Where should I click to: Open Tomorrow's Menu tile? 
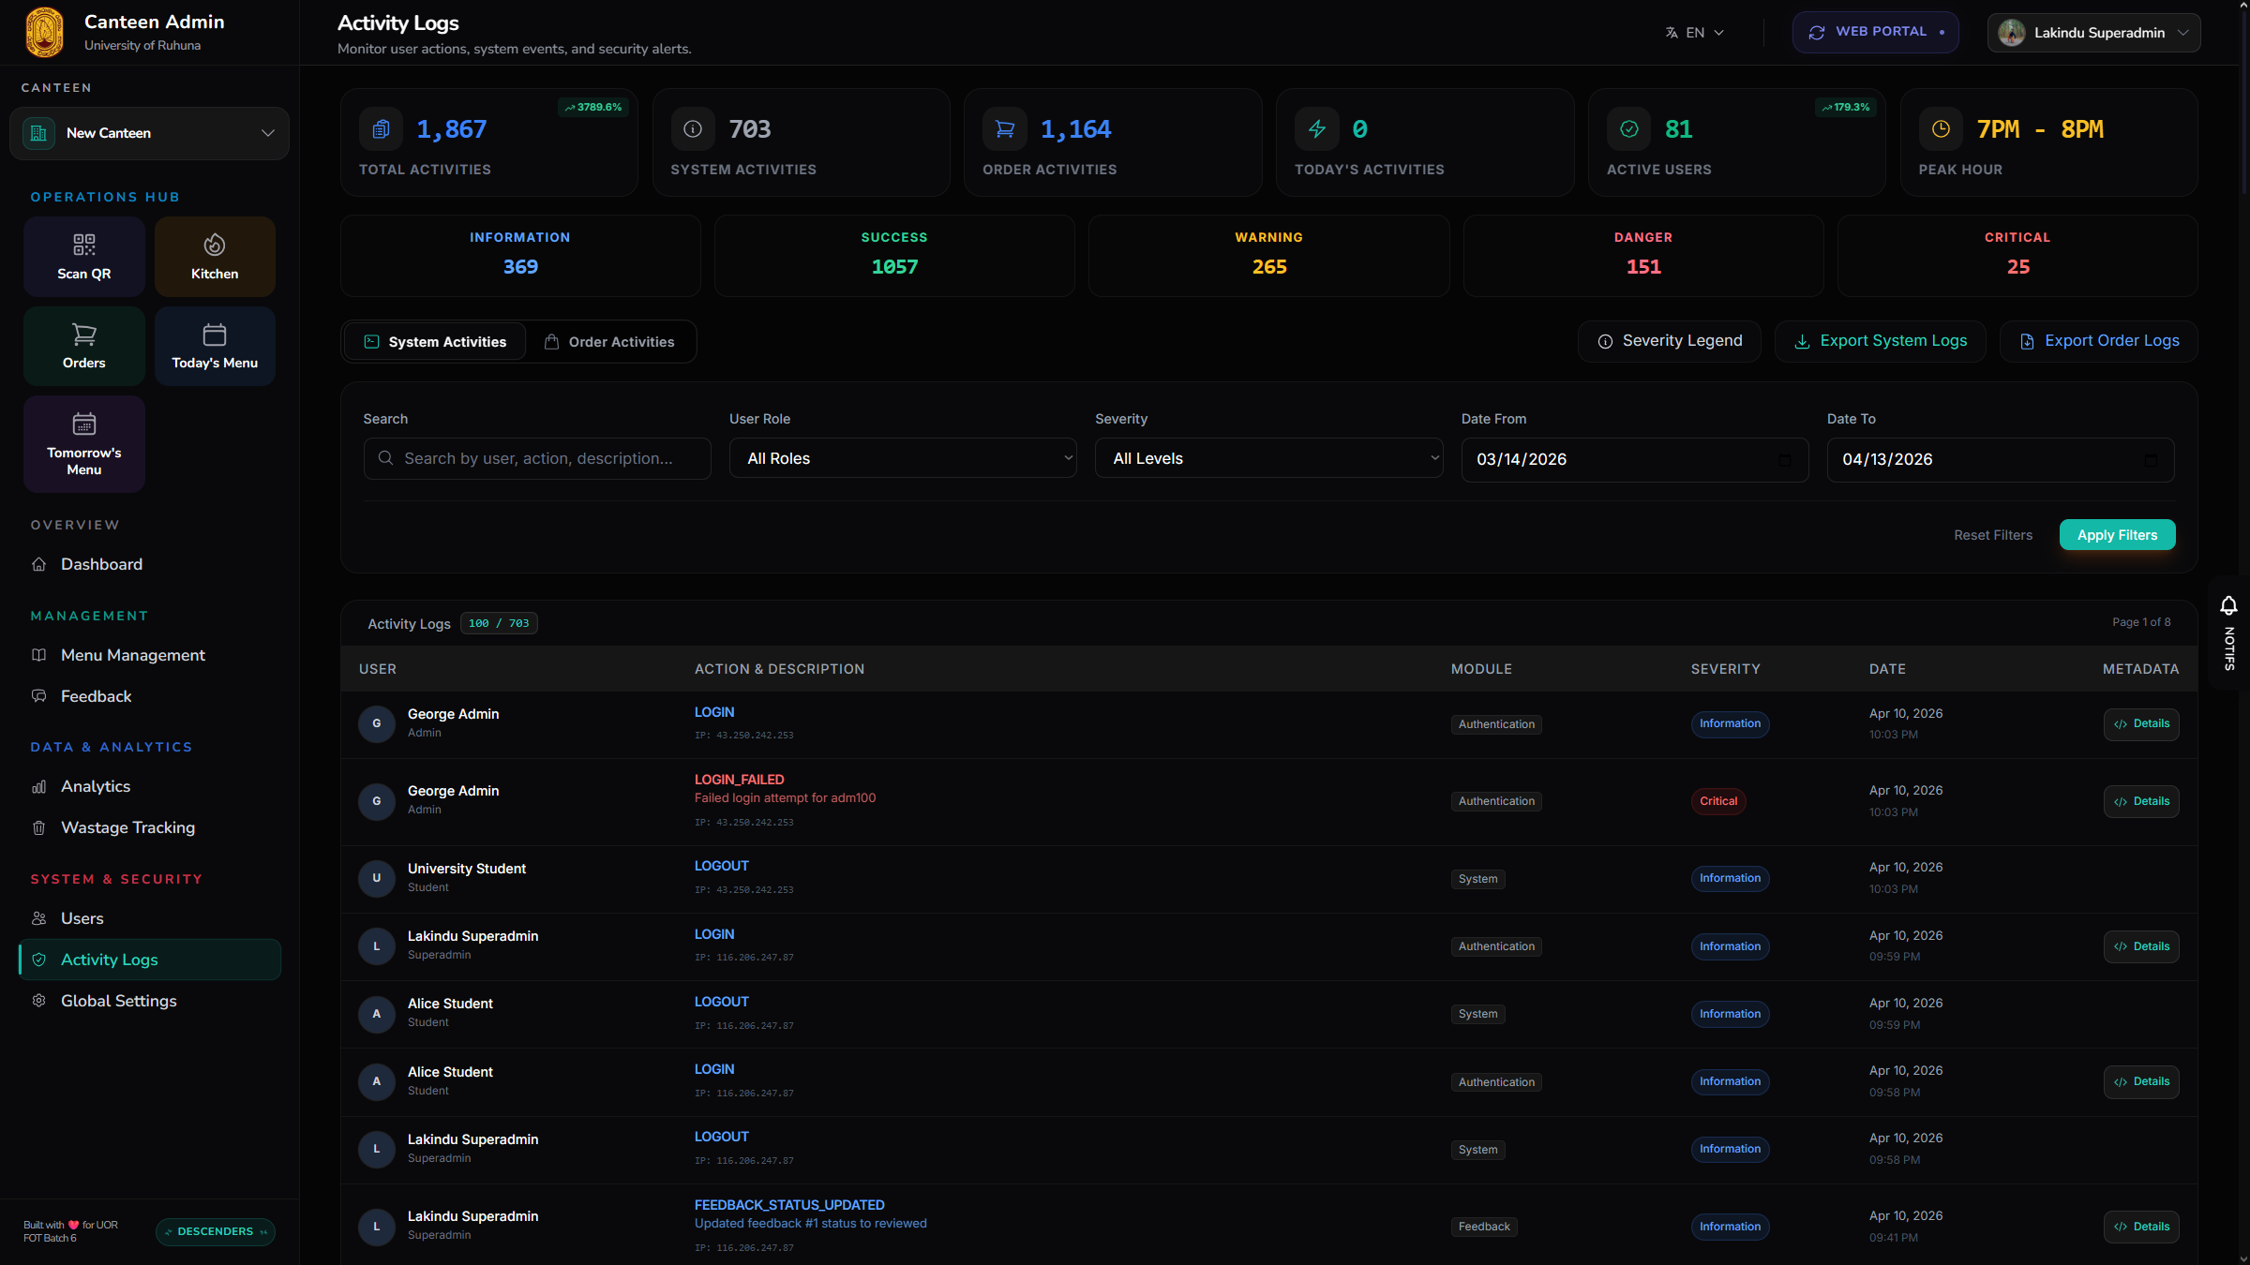pos(84,443)
